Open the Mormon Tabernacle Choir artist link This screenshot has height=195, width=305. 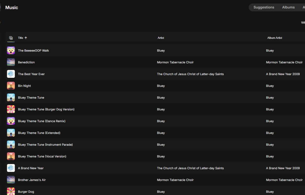point(175,62)
